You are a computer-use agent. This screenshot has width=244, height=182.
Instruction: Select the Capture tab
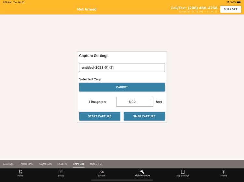tap(79, 164)
